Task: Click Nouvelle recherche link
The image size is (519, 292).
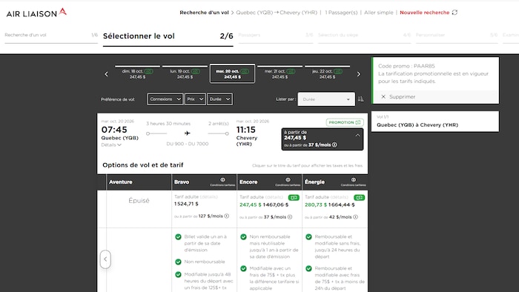Action: tap(425, 13)
